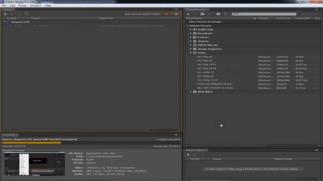Collapse the Sequence 01 queue item
The image size is (323, 181).
[x=5, y=22]
